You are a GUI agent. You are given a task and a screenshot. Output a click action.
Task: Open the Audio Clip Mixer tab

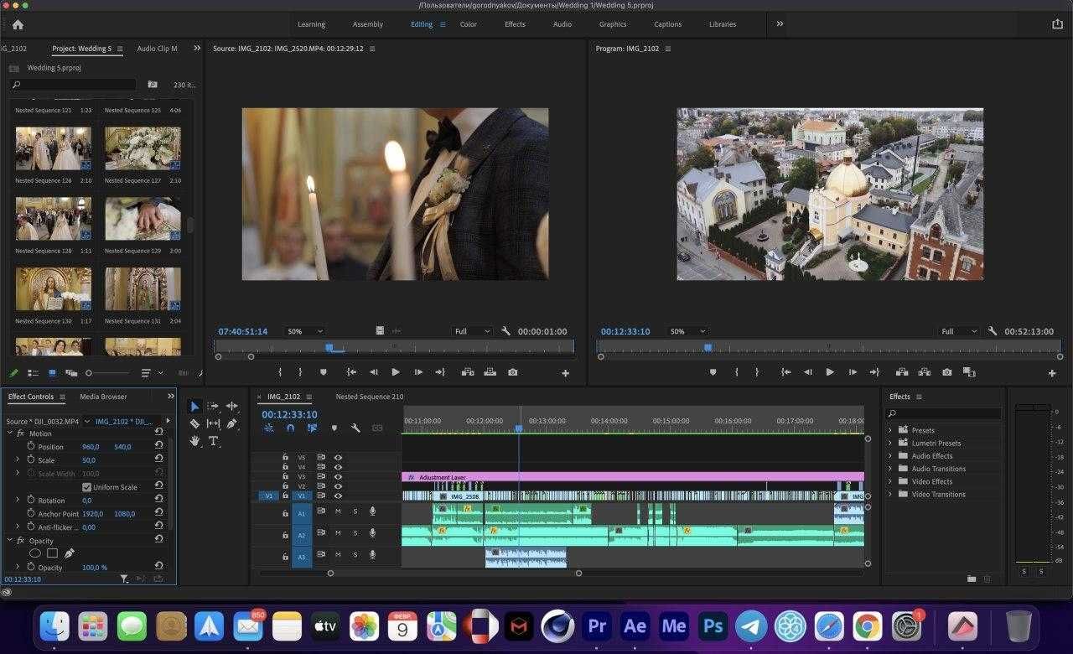[158, 49]
